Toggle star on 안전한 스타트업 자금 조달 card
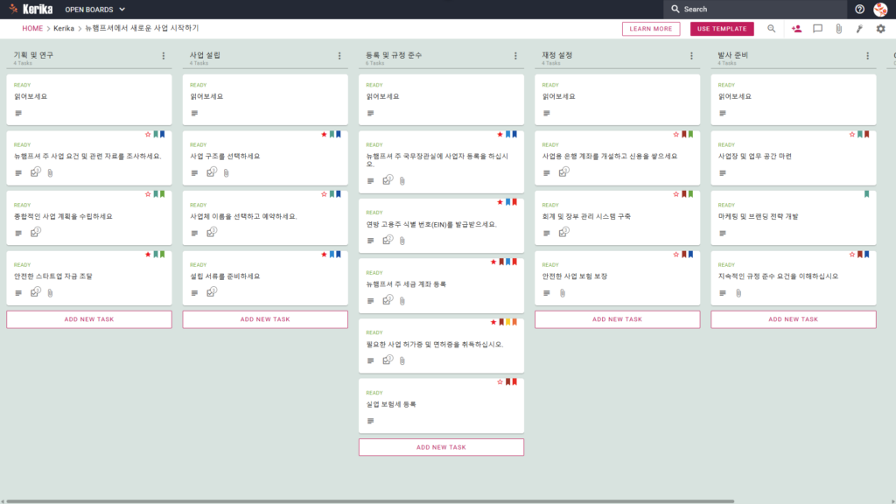 pos(148,255)
